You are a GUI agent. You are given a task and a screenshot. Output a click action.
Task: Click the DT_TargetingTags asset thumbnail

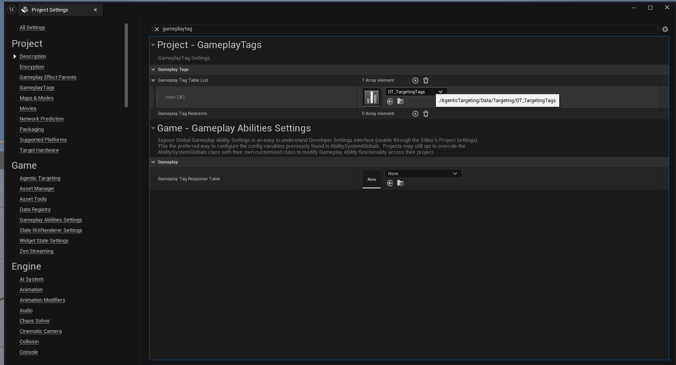[x=371, y=97]
